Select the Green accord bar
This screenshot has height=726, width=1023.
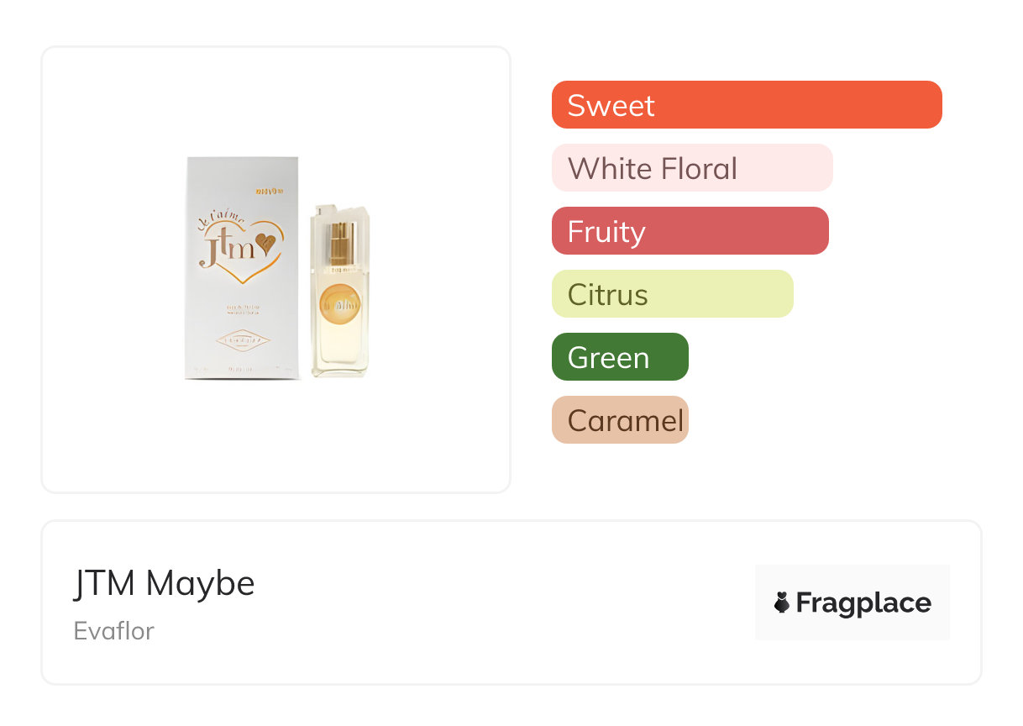pos(620,357)
